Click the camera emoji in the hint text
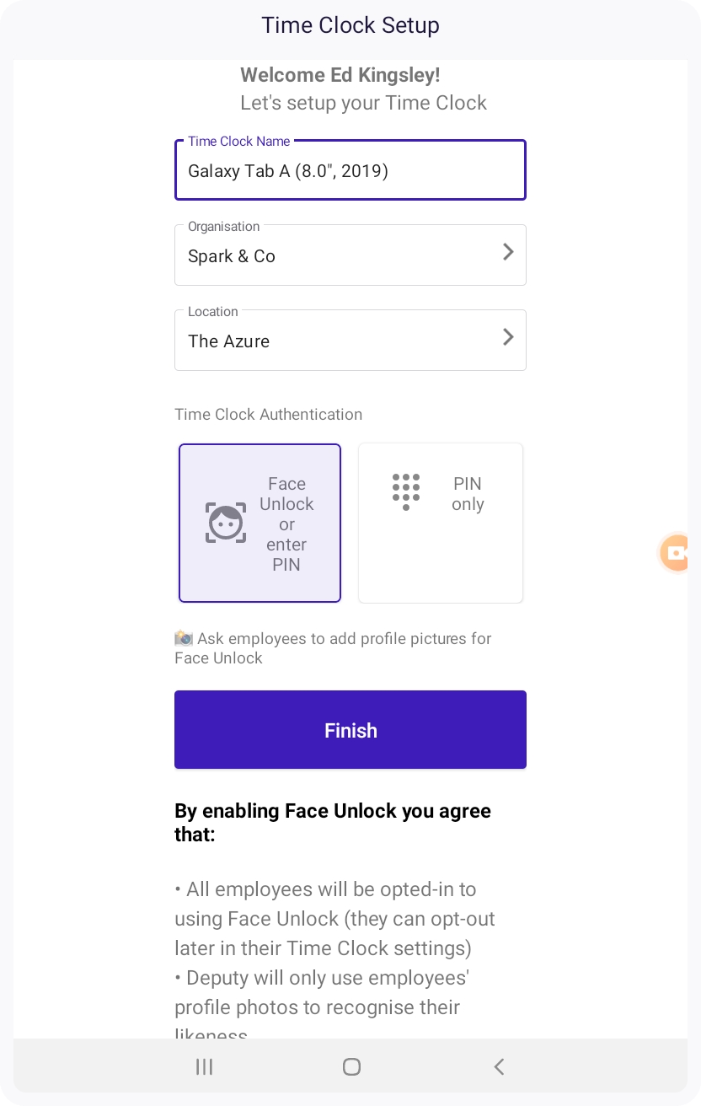This screenshot has width=701, height=1106. [x=182, y=638]
